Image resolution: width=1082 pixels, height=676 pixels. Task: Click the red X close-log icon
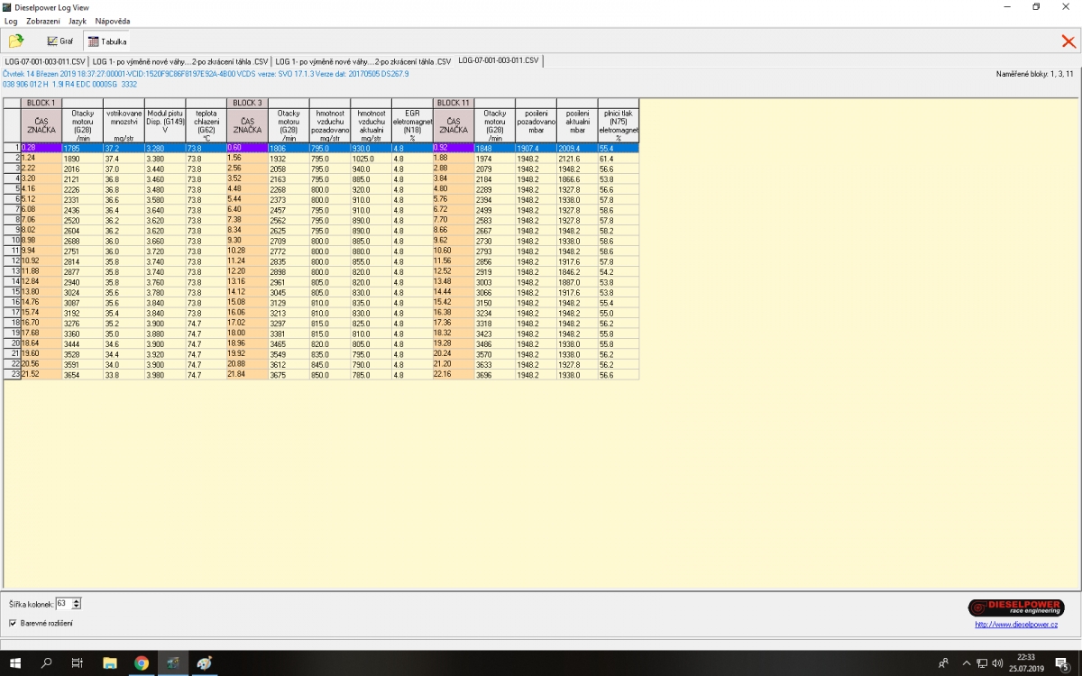[1068, 41]
